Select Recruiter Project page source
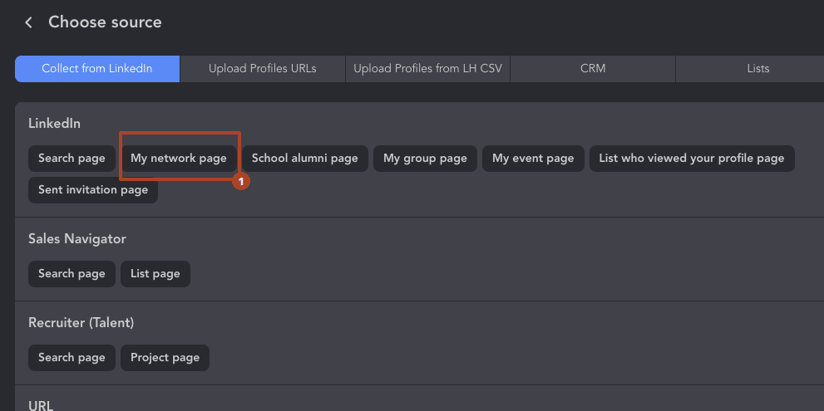824x411 pixels. (x=165, y=358)
